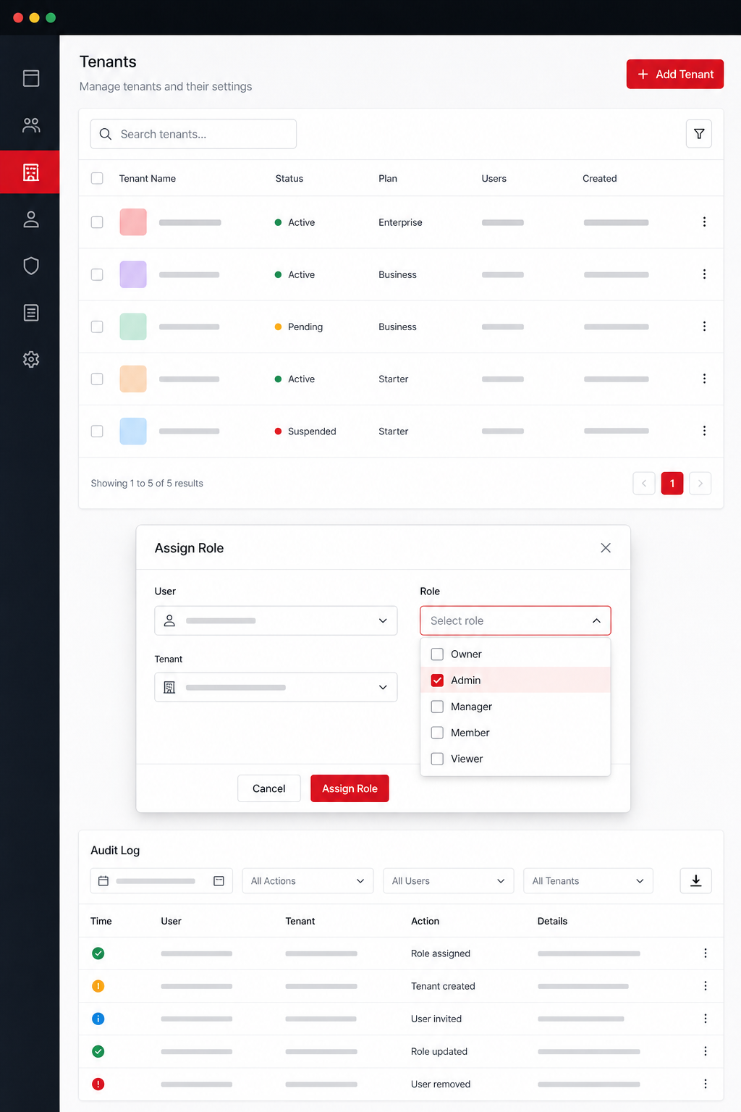This screenshot has width=741, height=1112.
Task: Click the Action column header in Audit Log
Action: point(425,921)
